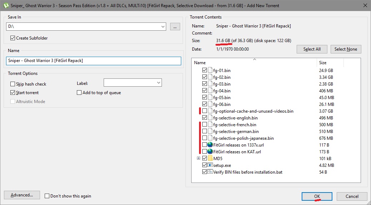The height and width of the screenshot is (205, 371).
Task: Click the file icon of fg-selective-german.bin
Action: pyautogui.click(x=210, y=132)
